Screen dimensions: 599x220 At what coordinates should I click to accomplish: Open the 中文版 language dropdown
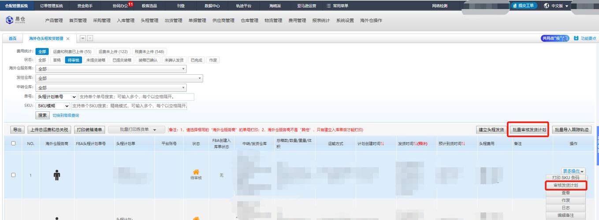[x=560, y=6]
